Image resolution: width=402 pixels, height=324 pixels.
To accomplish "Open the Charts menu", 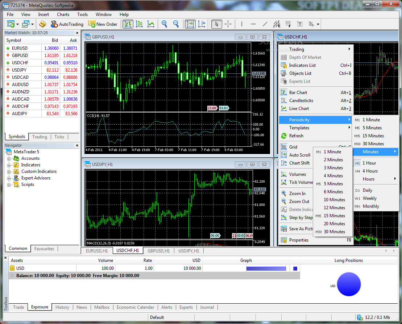I will tap(63, 15).
